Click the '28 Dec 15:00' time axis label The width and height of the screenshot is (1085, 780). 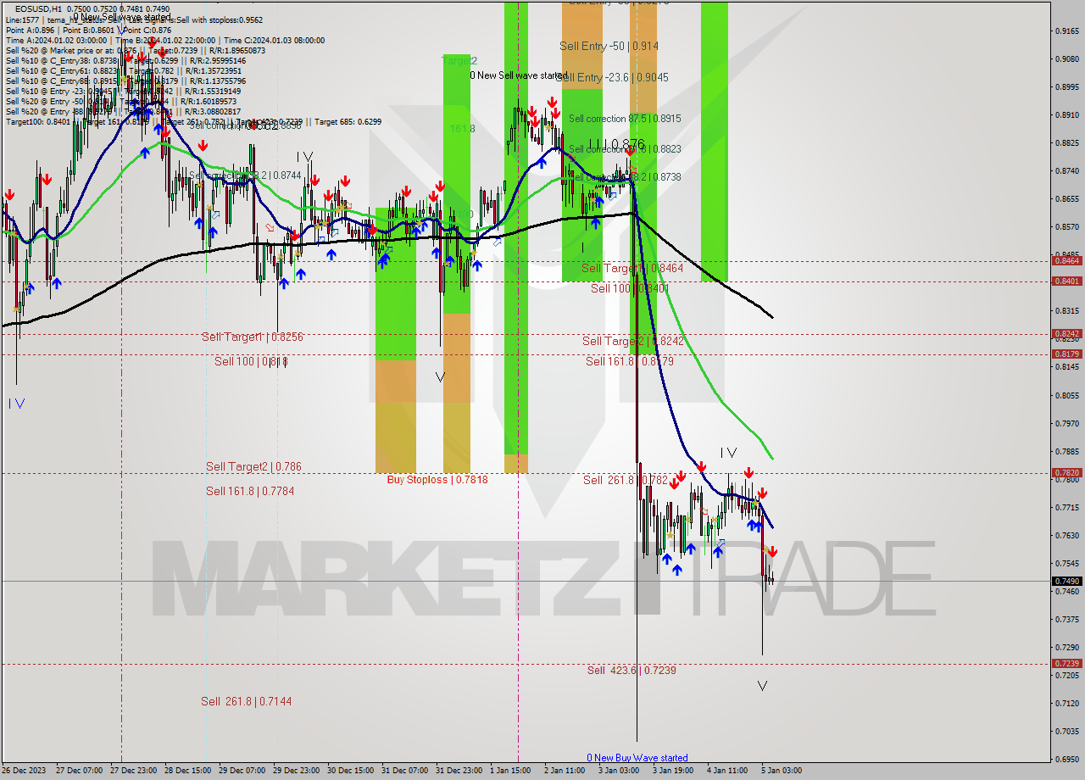point(188,771)
